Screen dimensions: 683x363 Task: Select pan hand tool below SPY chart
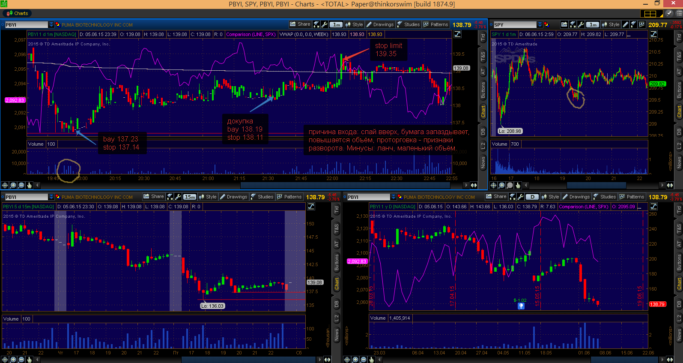pyautogui.click(x=518, y=185)
